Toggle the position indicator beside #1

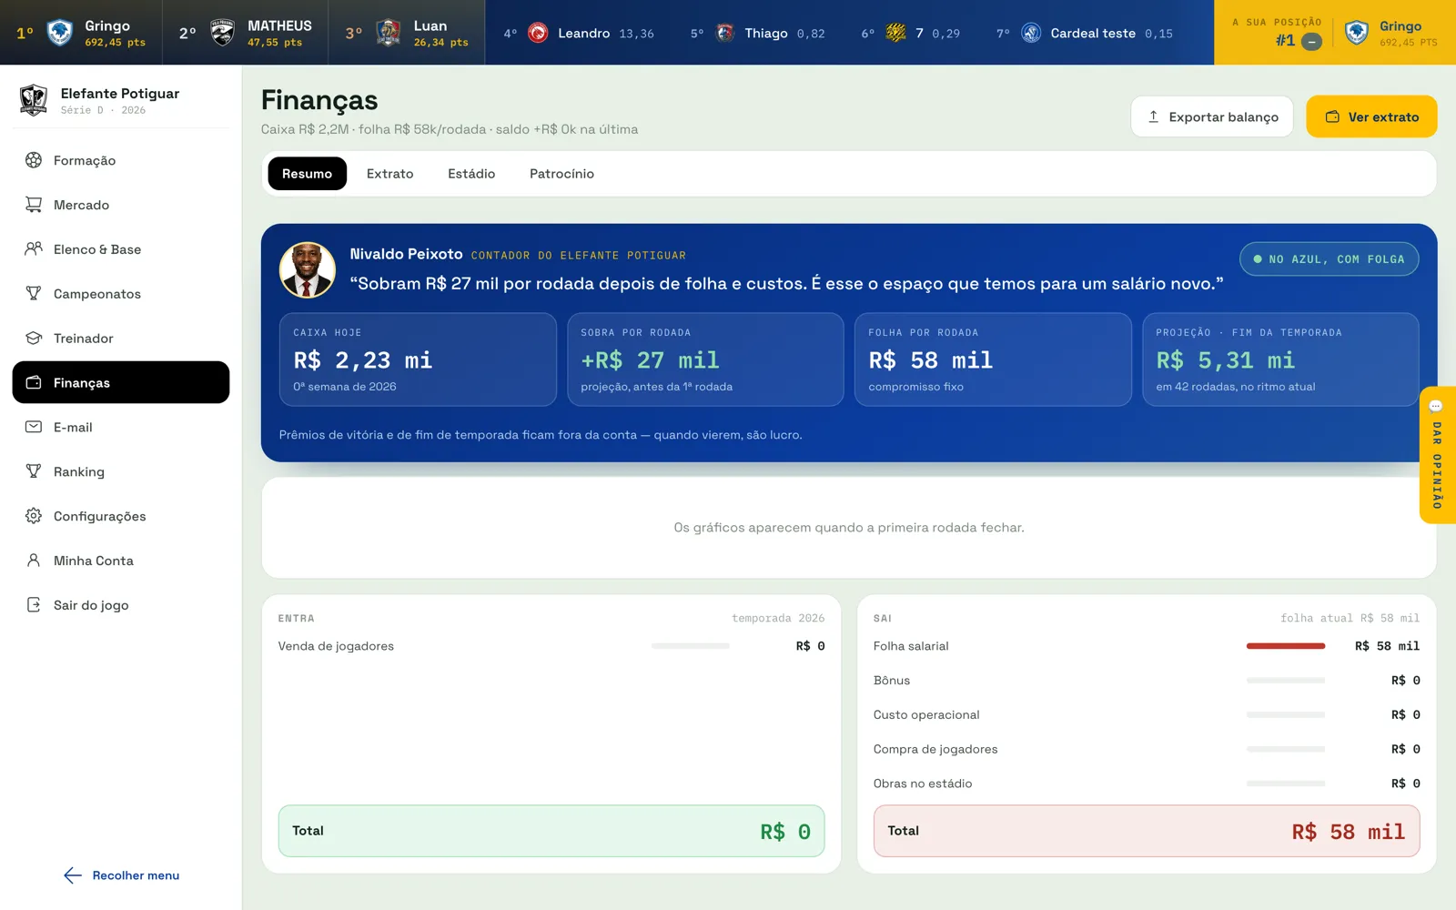point(1311,41)
